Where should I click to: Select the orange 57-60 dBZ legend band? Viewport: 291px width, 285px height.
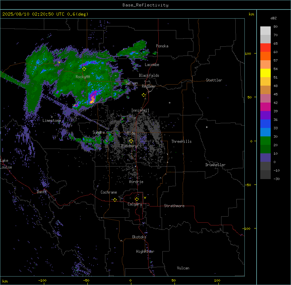pos(265,56)
